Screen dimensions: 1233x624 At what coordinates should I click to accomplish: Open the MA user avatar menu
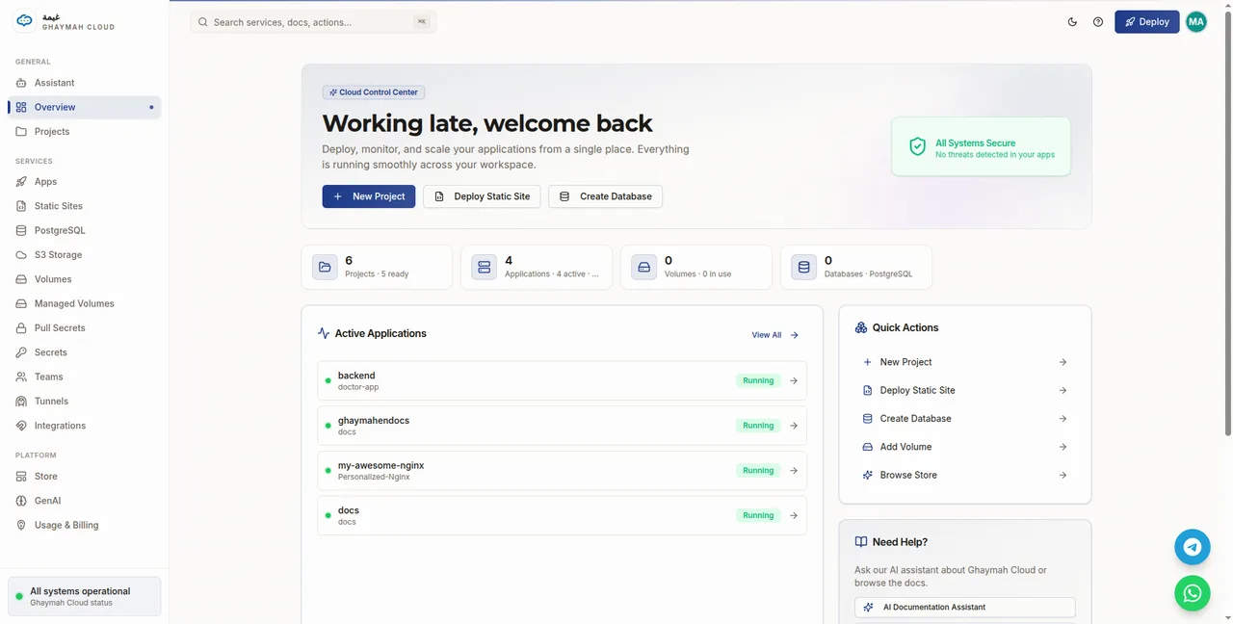pos(1196,22)
